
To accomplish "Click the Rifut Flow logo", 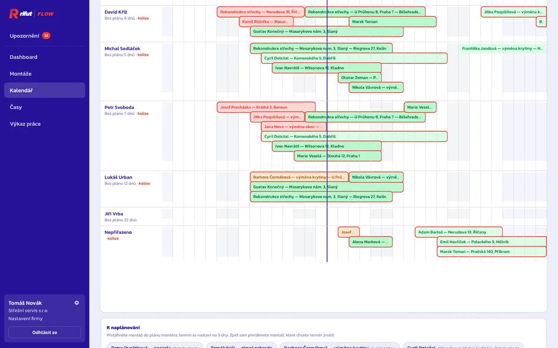I will click(x=32, y=14).
